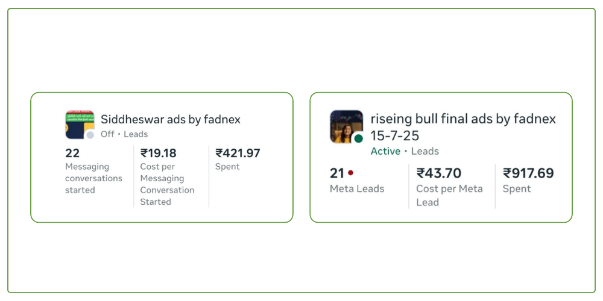Click the Meta Leads label

click(x=357, y=188)
